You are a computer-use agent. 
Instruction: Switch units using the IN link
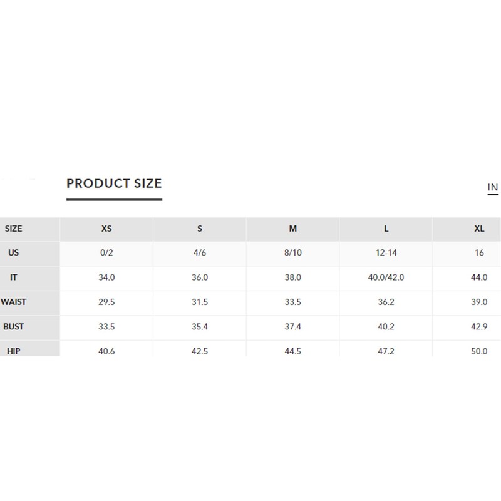click(492, 187)
